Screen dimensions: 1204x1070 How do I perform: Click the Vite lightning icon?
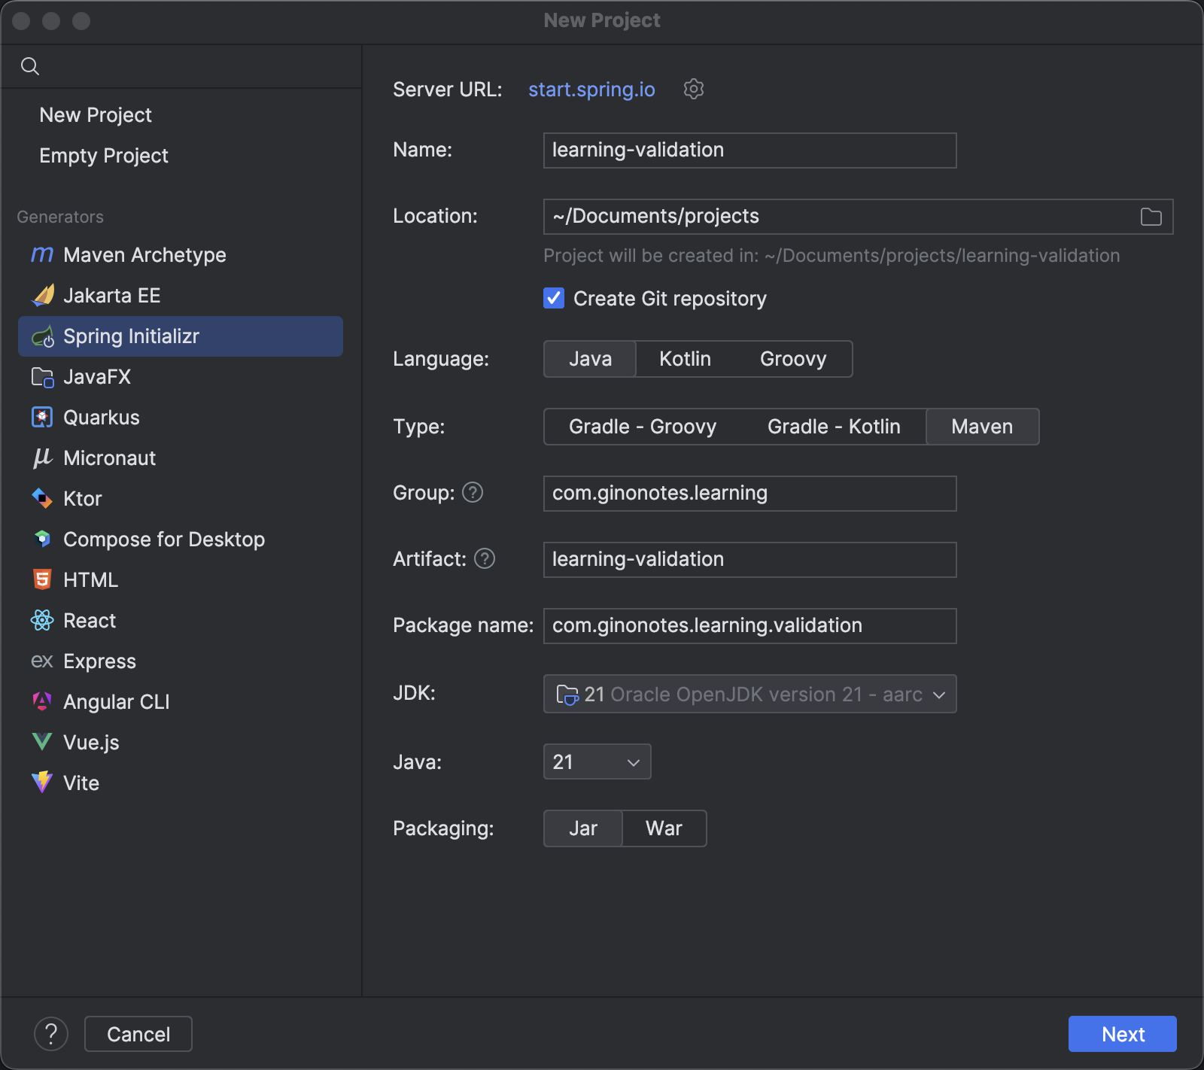[x=42, y=783]
